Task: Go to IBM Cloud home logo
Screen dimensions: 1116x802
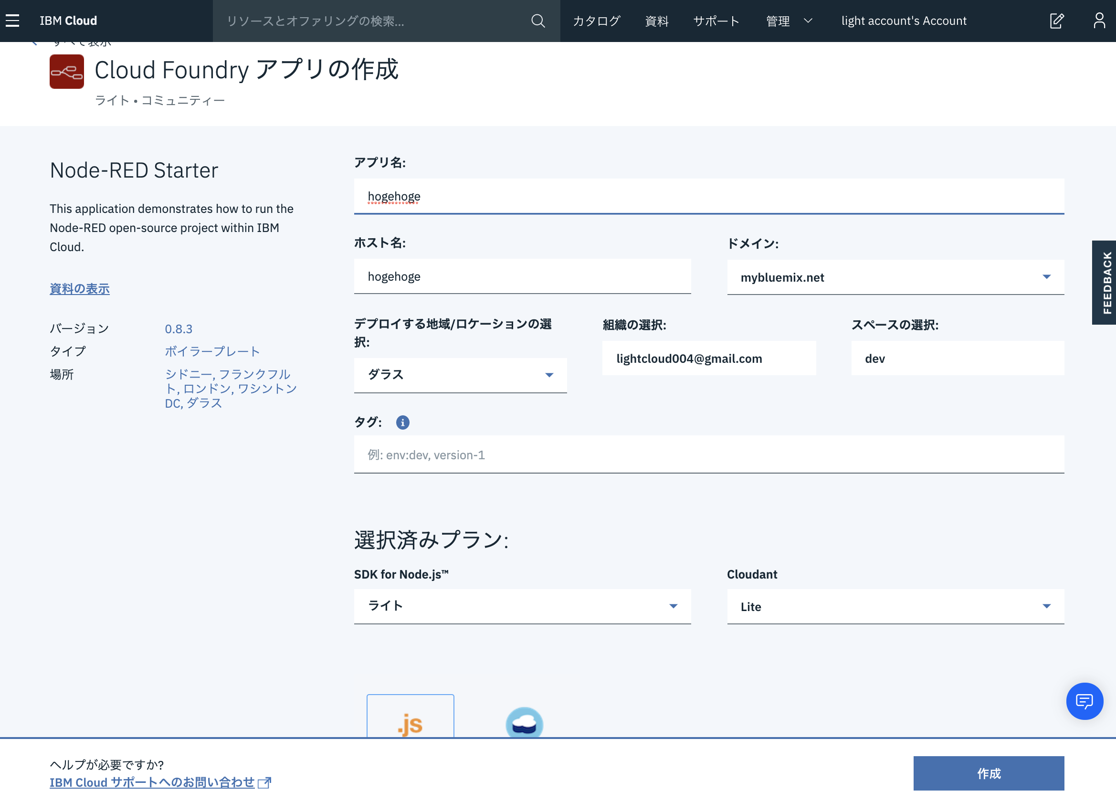Action: 68,21
